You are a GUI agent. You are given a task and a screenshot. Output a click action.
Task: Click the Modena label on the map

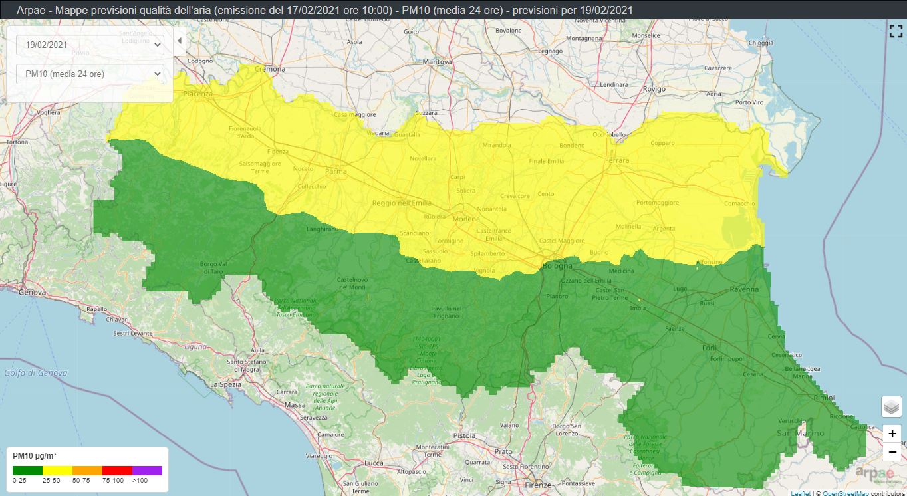point(466,219)
